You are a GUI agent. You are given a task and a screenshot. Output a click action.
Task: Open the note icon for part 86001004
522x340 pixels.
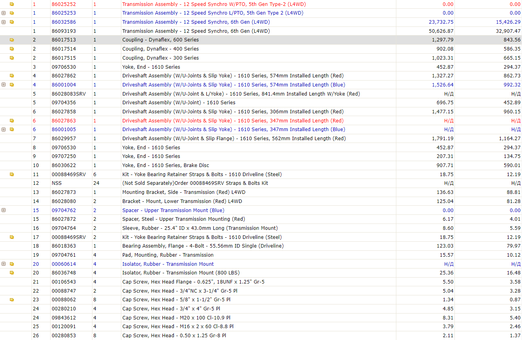[x=12, y=85]
